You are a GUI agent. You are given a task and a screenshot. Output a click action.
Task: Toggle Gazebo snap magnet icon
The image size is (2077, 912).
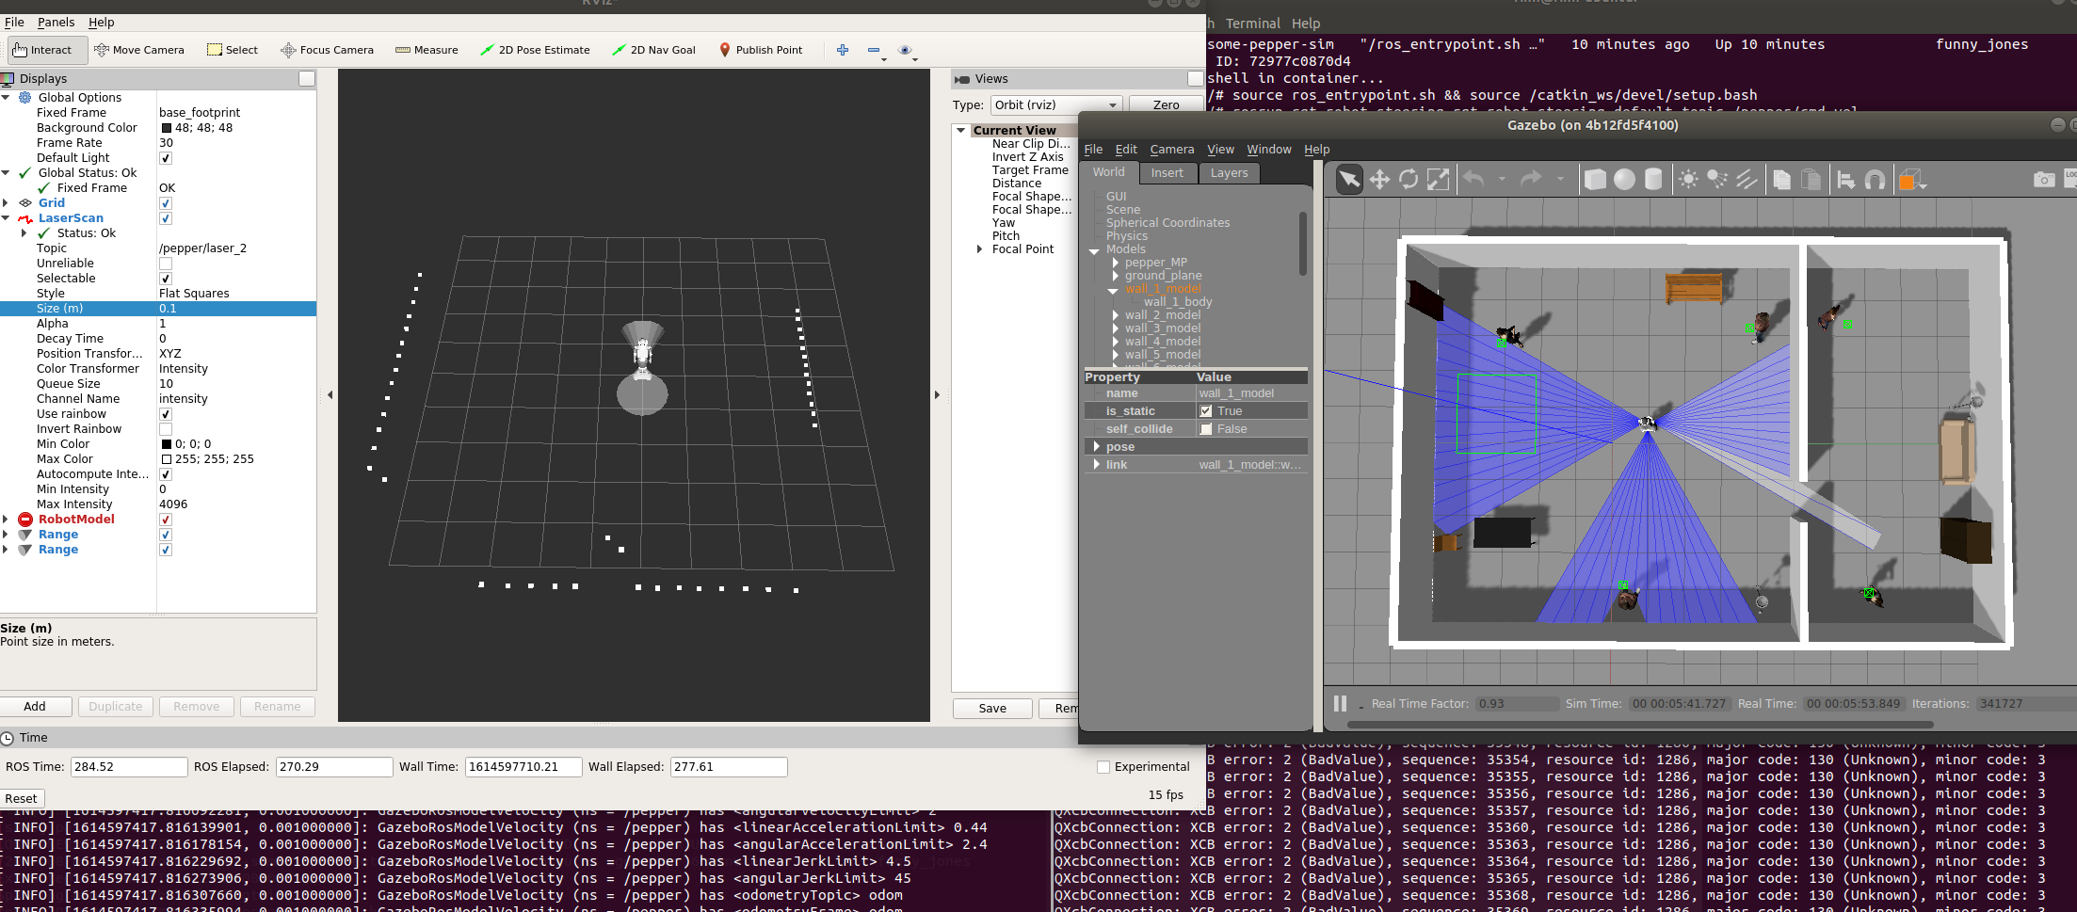(x=1875, y=179)
